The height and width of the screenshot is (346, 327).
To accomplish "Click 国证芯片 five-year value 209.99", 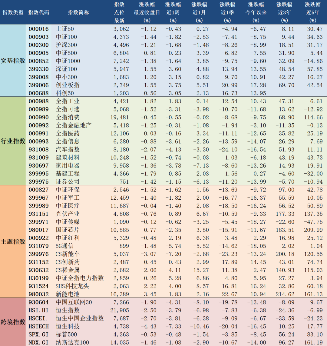I will tap(313, 230).
